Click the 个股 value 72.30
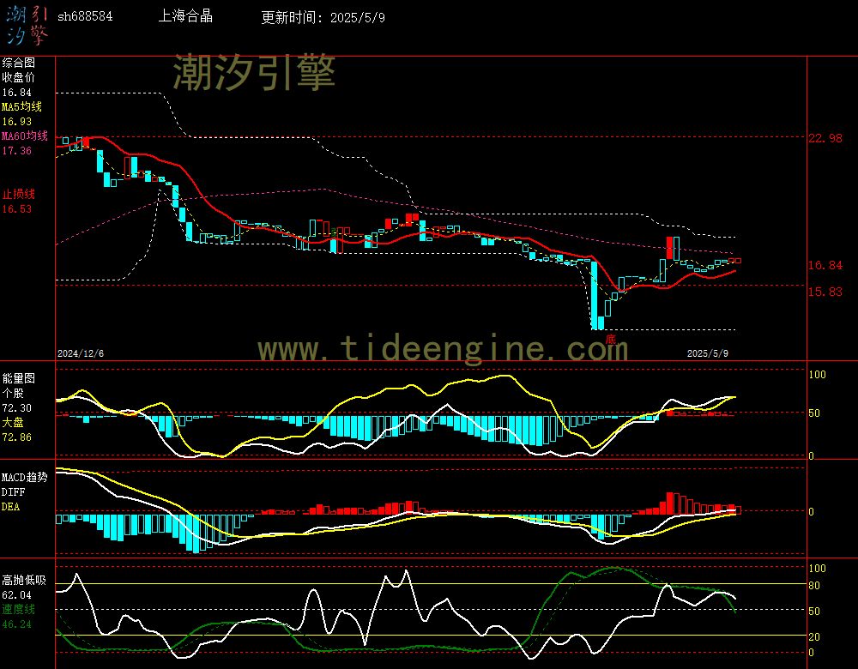Image resolution: width=858 pixels, height=669 pixels. click(x=17, y=408)
